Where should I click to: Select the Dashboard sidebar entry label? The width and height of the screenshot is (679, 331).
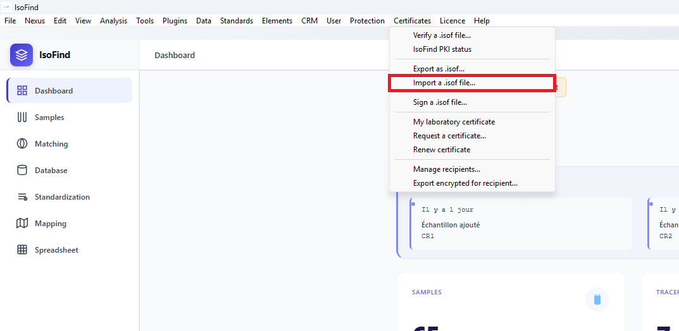pyautogui.click(x=54, y=91)
